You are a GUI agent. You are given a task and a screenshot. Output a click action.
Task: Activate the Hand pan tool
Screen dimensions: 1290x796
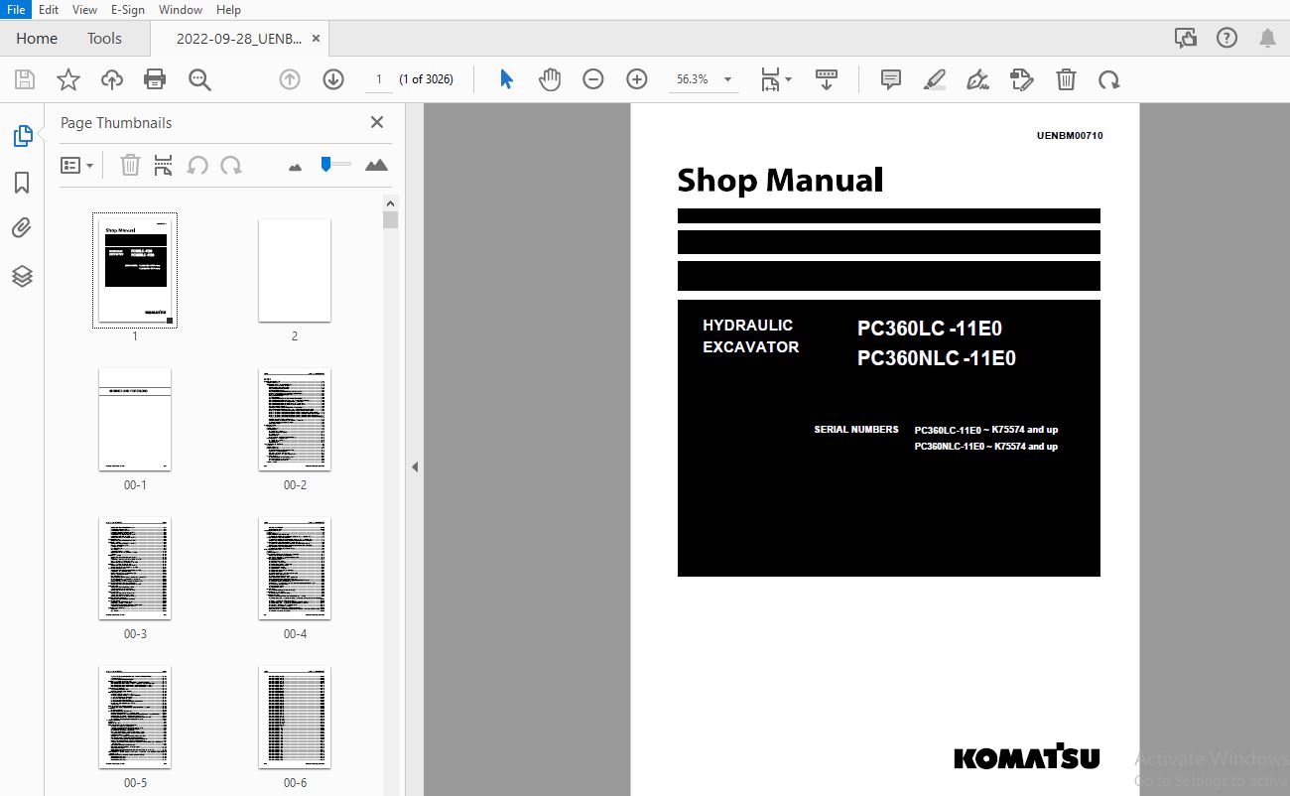[x=550, y=79]
